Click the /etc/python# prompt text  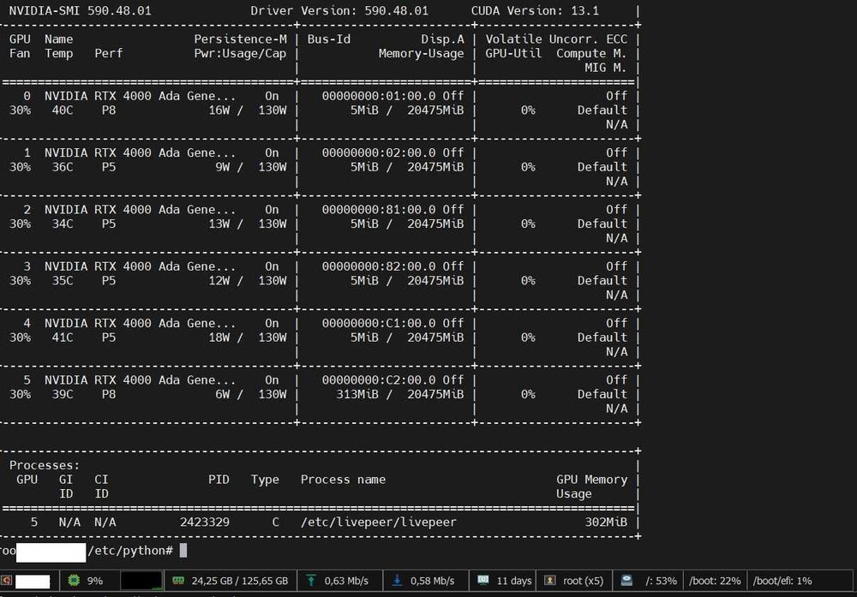click(x=130, y=551)
